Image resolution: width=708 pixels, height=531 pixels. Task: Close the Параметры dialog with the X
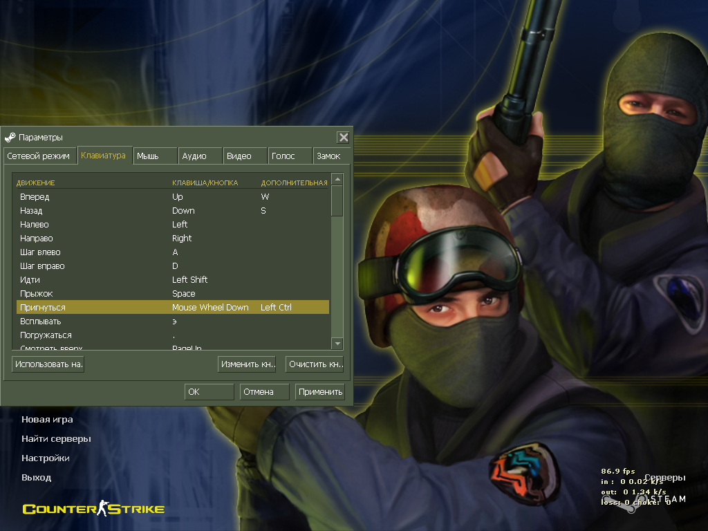click(343, 138)
